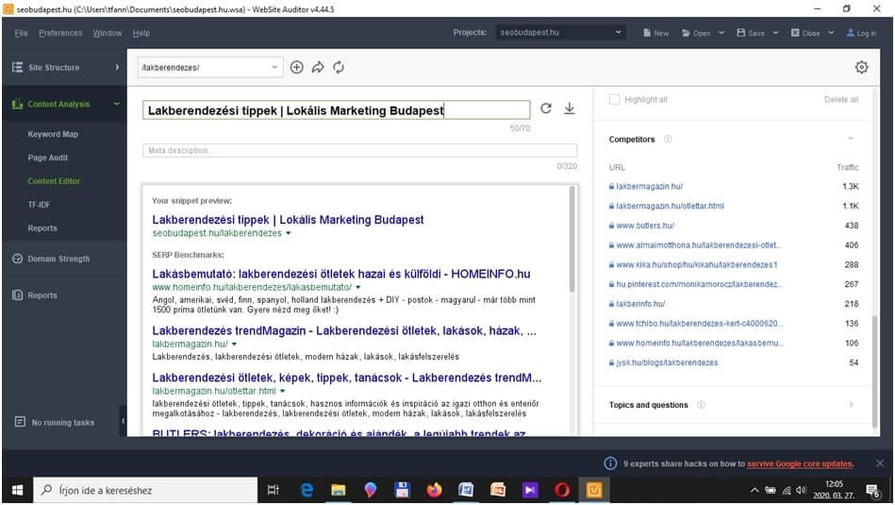Viewport: 895px width, 505px height.
Task: Open Windows Start menu
Action: tap(17, 490)
